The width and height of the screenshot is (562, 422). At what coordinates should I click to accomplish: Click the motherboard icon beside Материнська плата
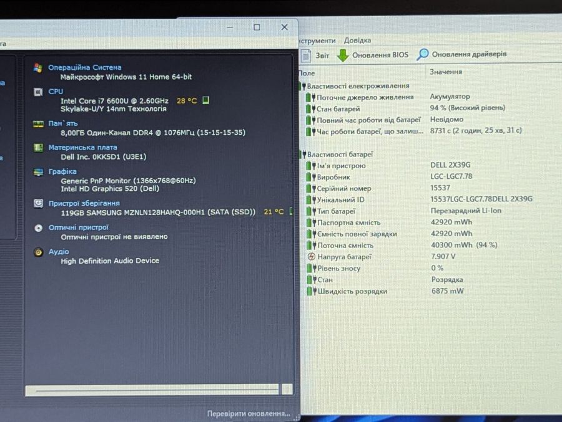pyautogui.click(x=38, y=148)
